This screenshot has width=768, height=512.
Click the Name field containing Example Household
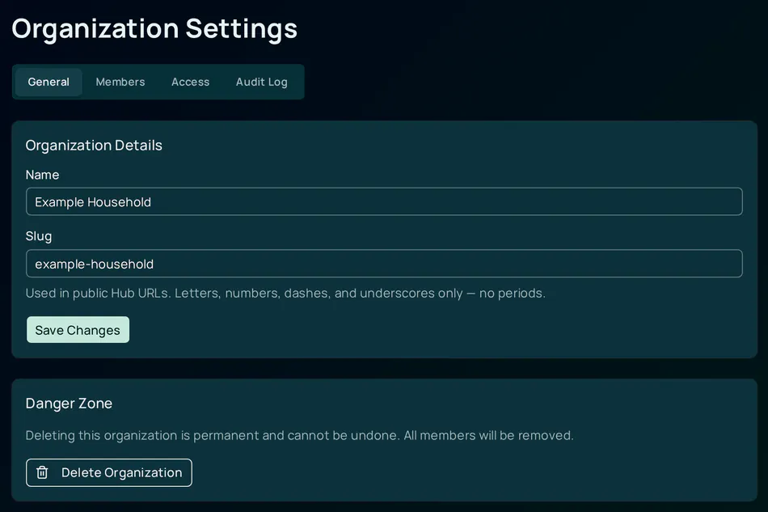coord(384,201)
